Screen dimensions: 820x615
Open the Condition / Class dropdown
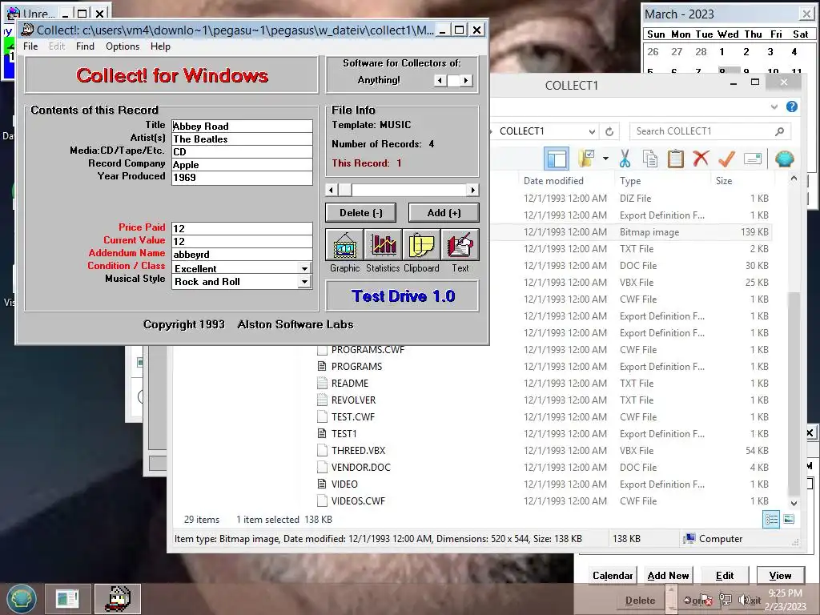point(304,268)
